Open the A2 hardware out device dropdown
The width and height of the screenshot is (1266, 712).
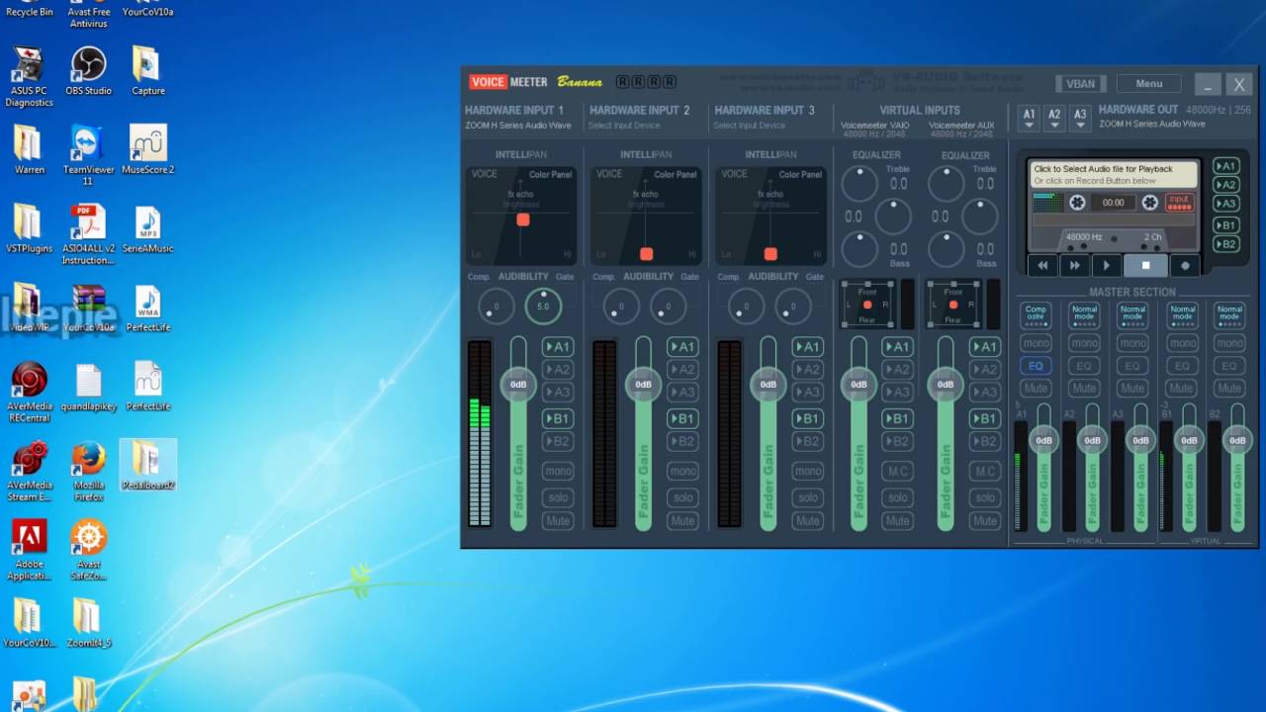pos(1054,119)
